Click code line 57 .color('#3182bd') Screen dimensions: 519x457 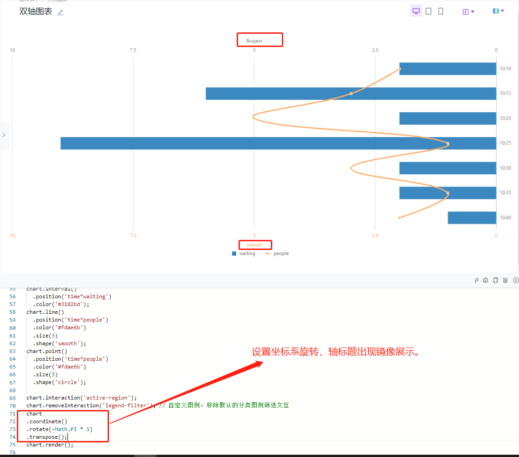click(x=61, y=305)
